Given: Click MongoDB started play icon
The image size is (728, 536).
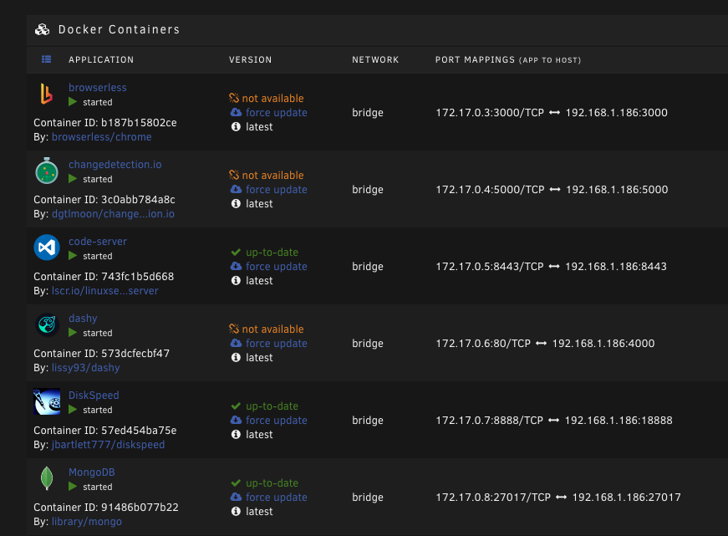Looking at the screenshot, I should tap(73, 487).
